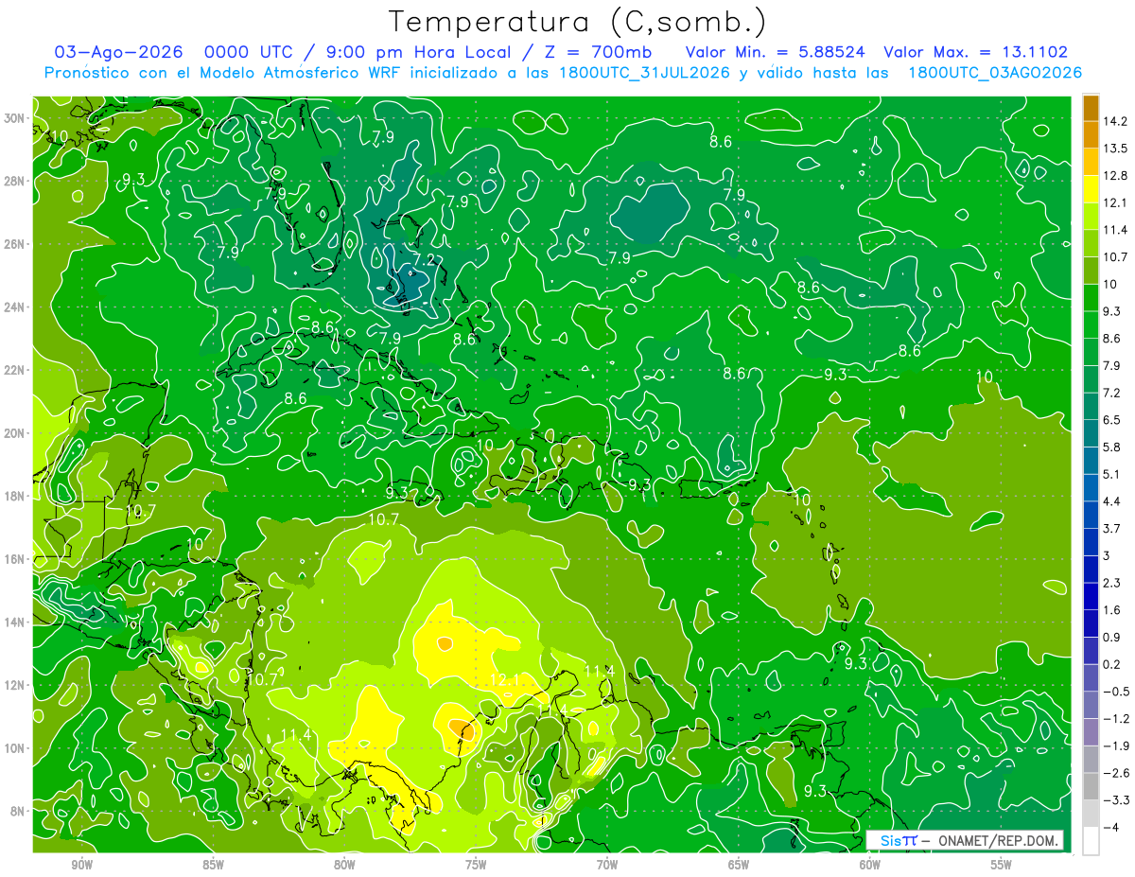Click the 12.8 value in the color legend
The image size is (1135, 877).
coord(1115,176)
